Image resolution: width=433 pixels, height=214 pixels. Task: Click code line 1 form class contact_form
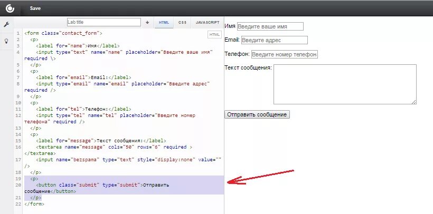coord(63,33)
